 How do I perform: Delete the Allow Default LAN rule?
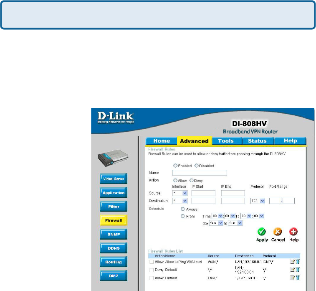coord(298,278)
